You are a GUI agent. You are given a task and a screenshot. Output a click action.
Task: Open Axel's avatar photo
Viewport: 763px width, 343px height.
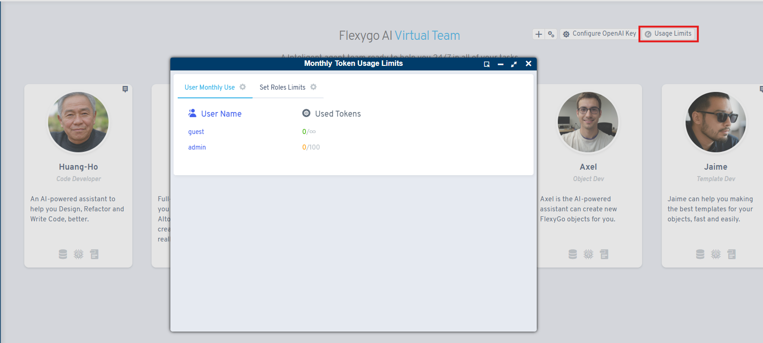pyautogui.click(x=588, y=122)
